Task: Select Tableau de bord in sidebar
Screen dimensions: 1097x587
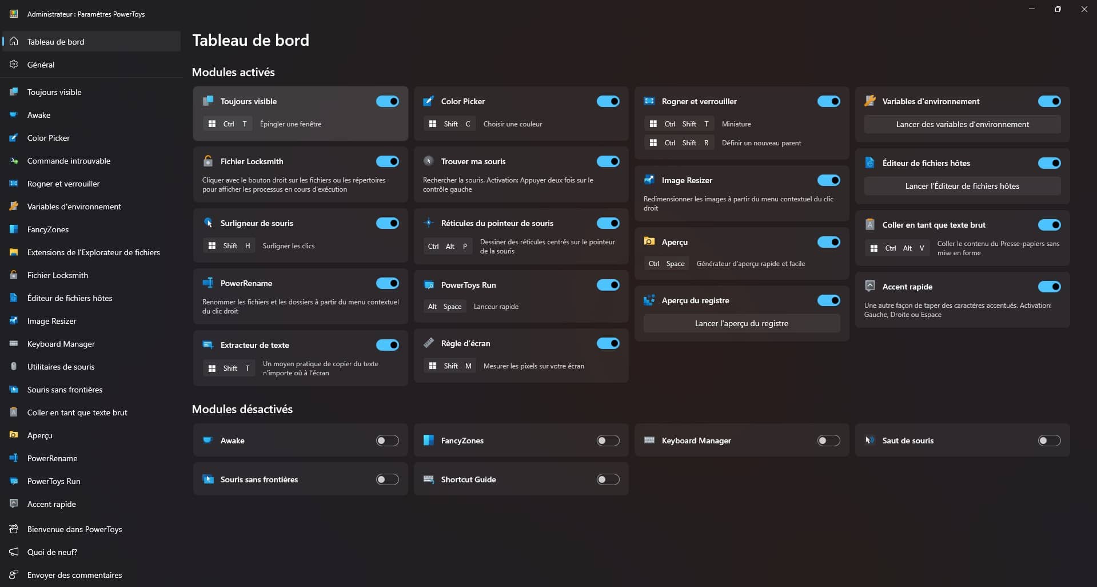Action: click(91, 42)
